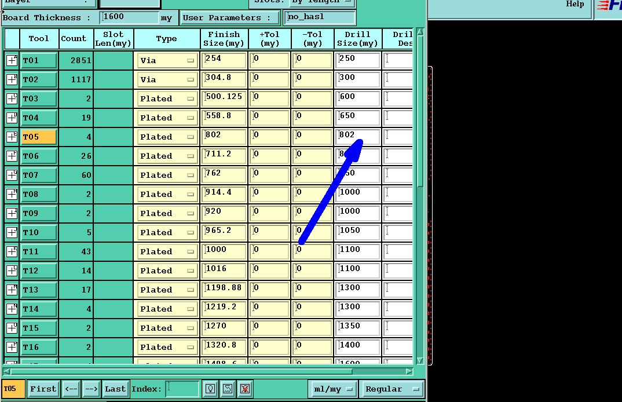Open the Help menu
This screenshot has height=402, width=622.
(575, 4)
